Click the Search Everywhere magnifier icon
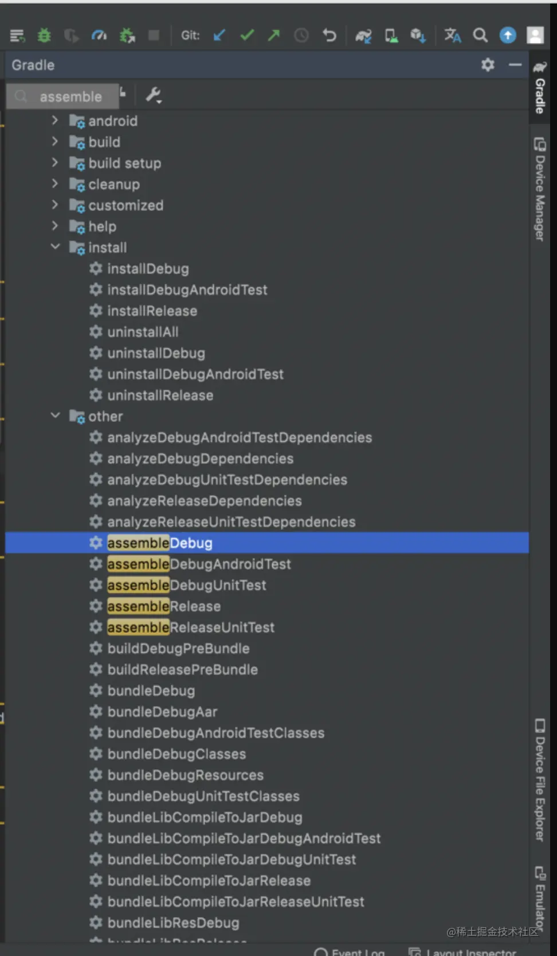This screenshot has width=557, height=956. point(480,36)
